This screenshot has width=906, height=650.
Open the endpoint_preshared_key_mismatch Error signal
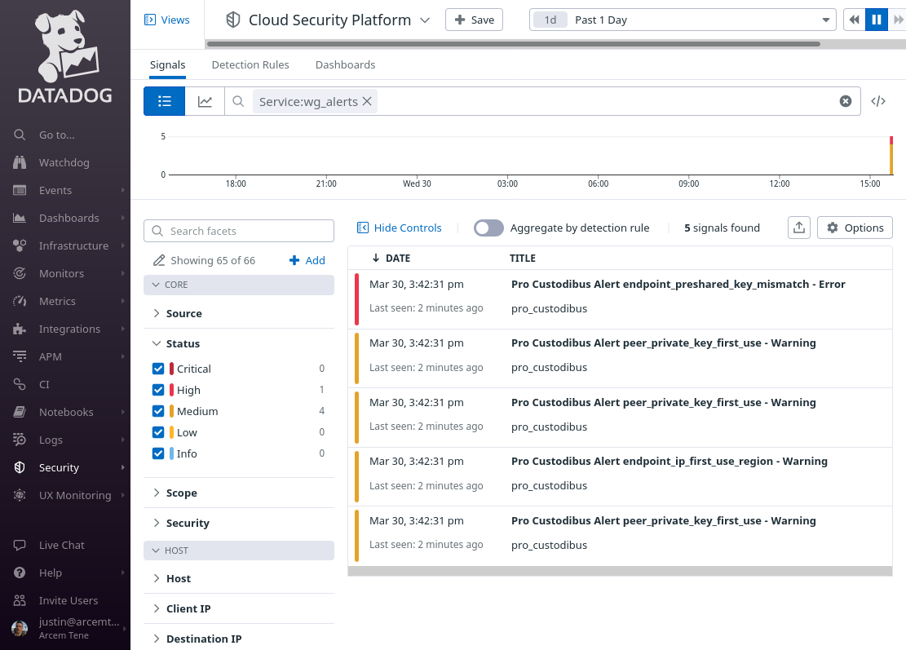click(x=620, y=299)
